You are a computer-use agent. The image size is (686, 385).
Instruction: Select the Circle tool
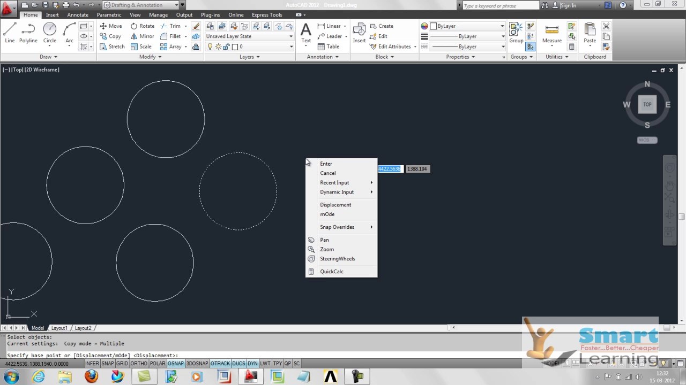pos(50,33)
